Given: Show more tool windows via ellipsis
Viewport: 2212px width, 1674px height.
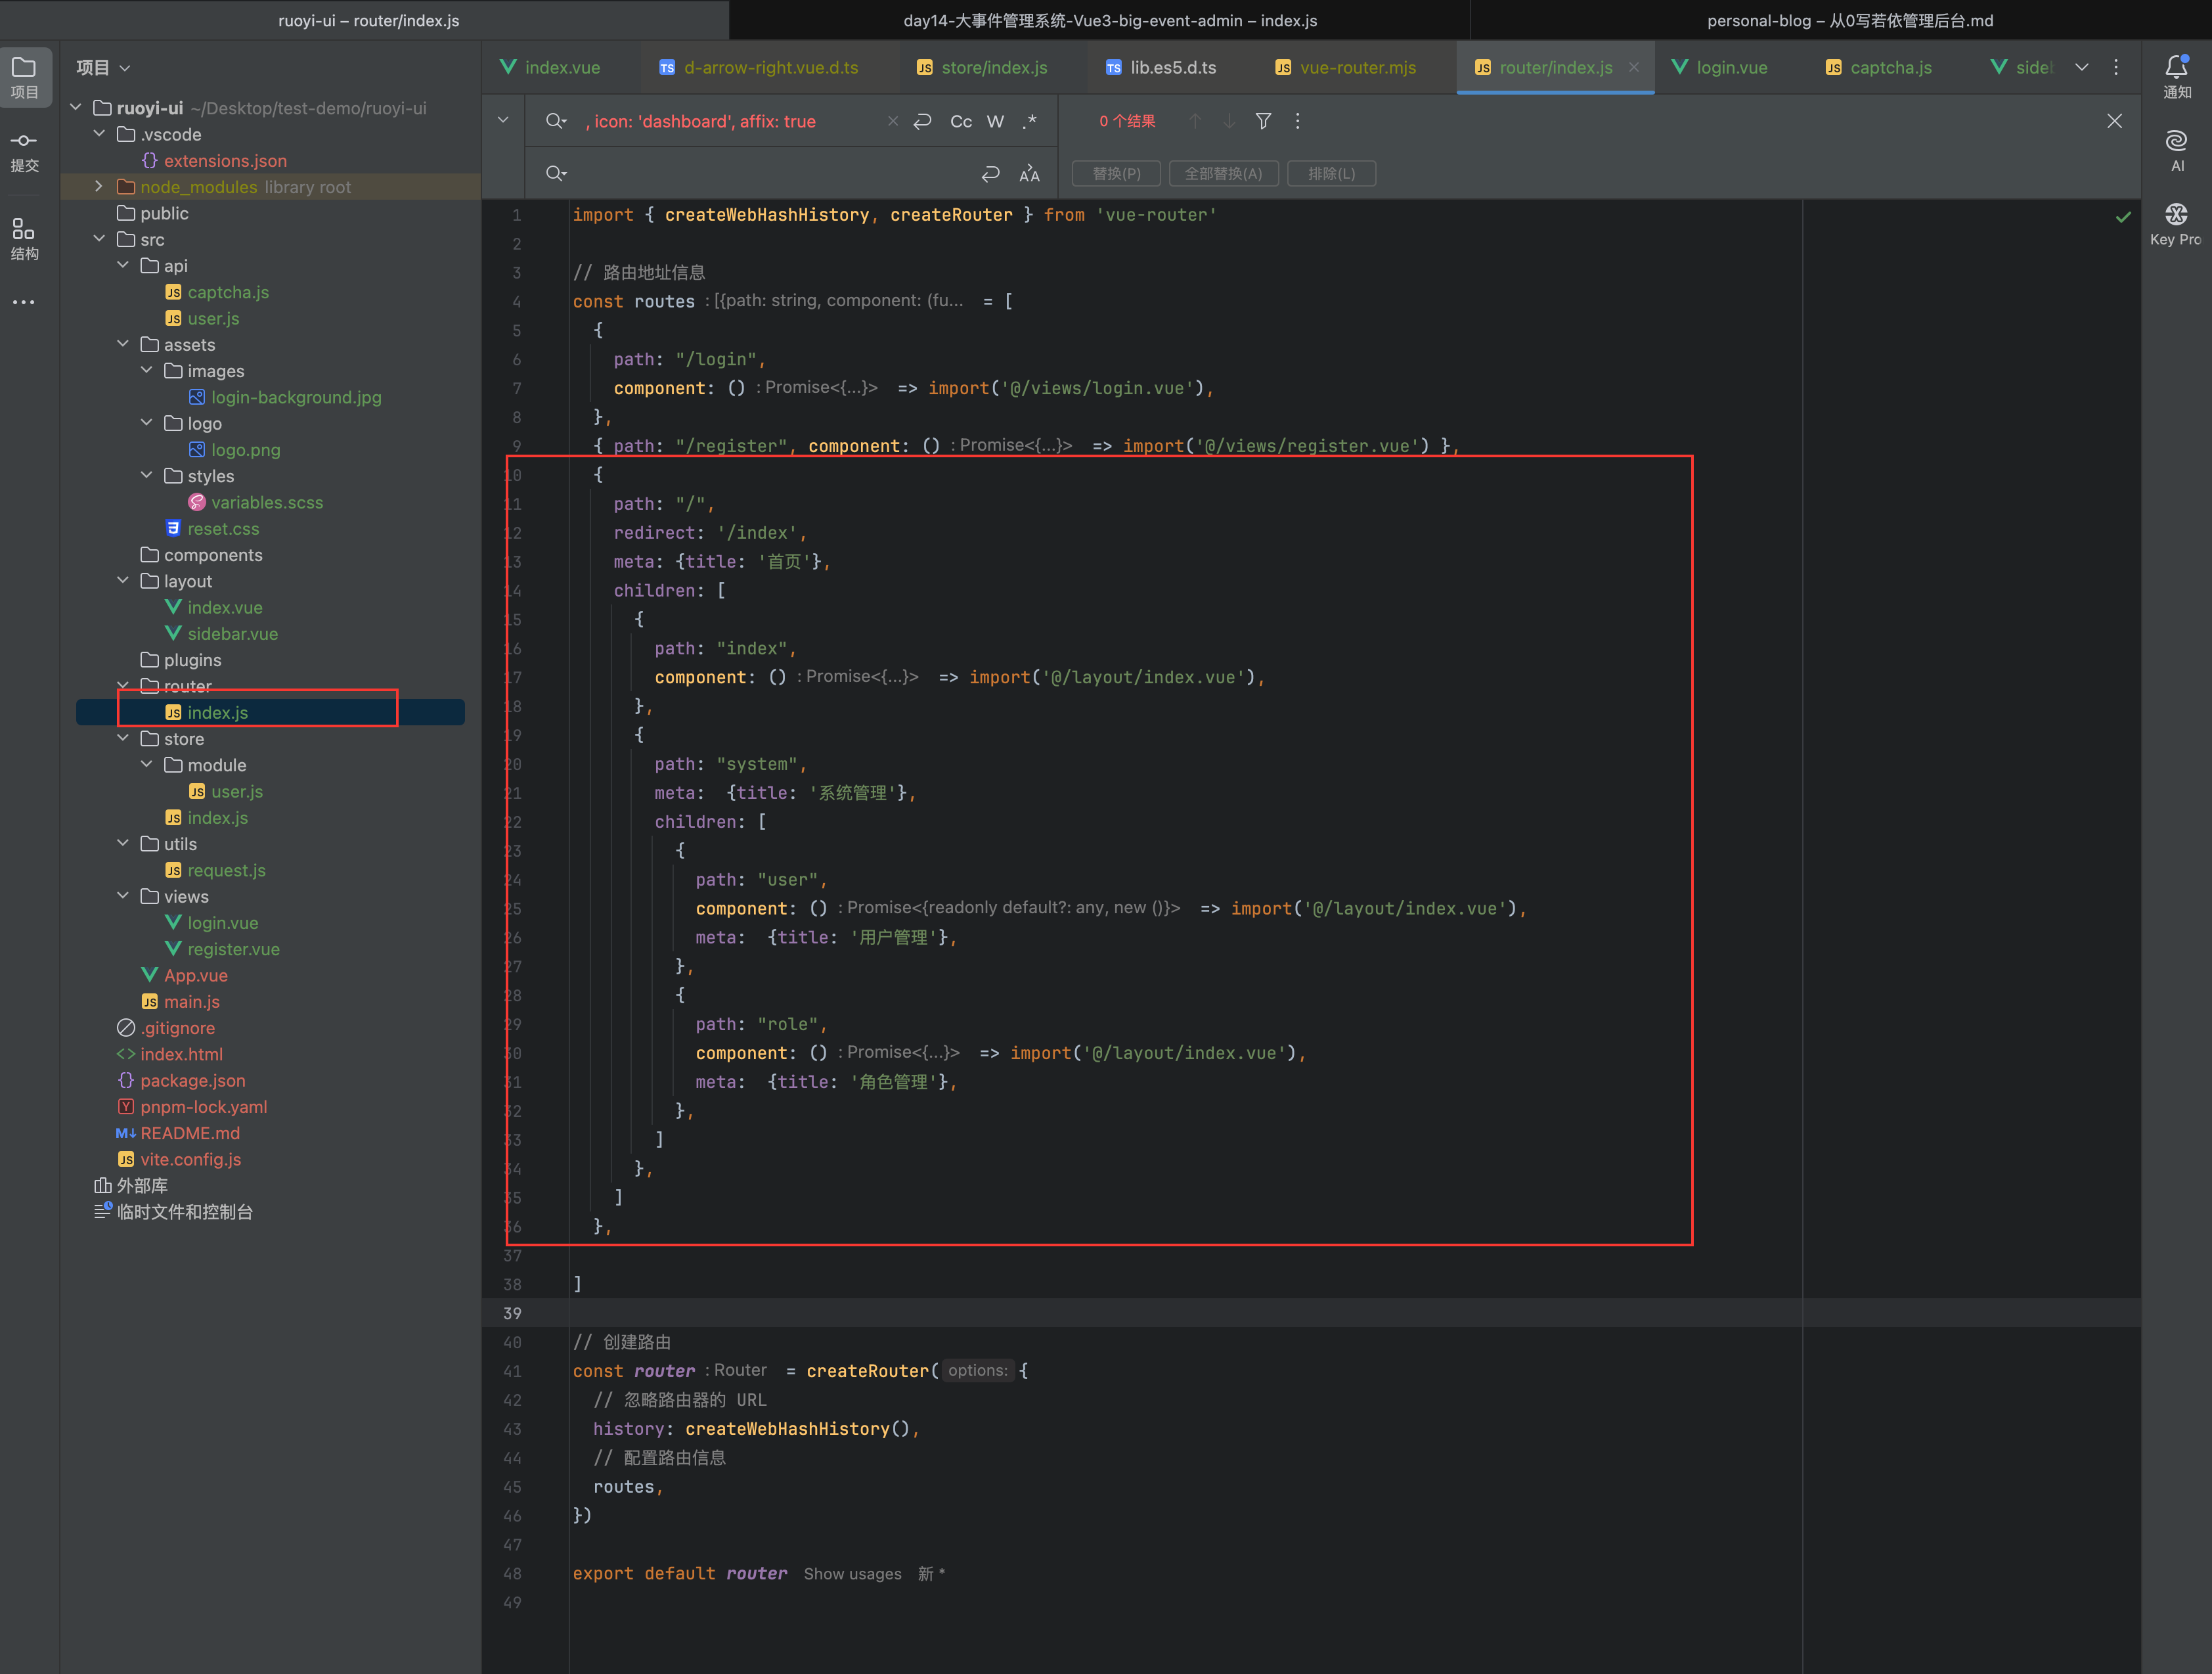Looking at the screenshot, I should pos(25,302).
